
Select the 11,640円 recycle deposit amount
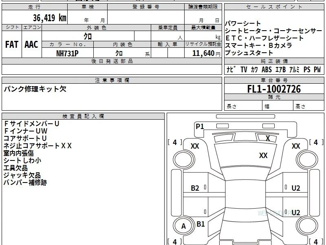pos(206,53)
